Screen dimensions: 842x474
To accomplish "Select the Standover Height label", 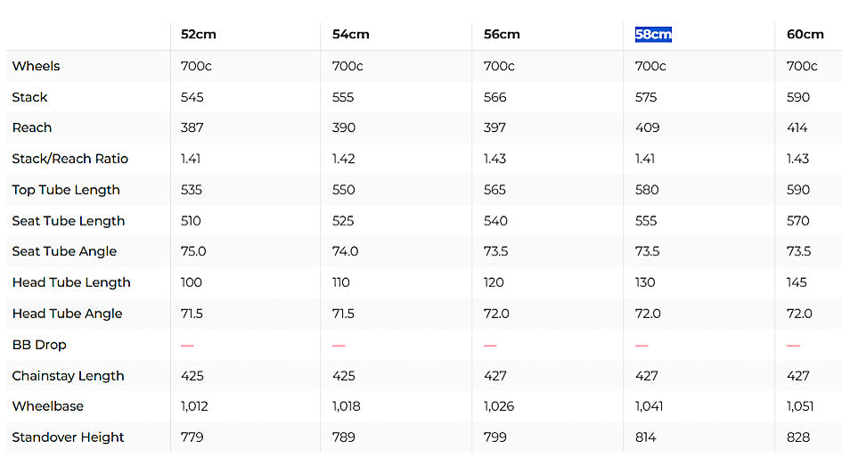I will pos(68,437).
